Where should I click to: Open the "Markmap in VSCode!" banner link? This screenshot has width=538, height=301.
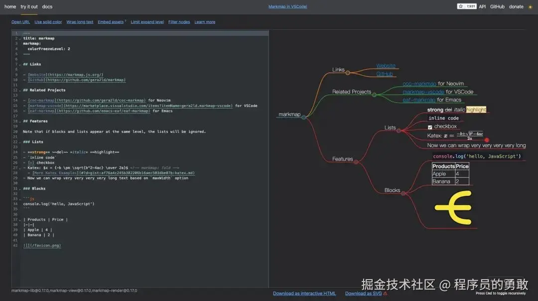[x=288, y=6]
